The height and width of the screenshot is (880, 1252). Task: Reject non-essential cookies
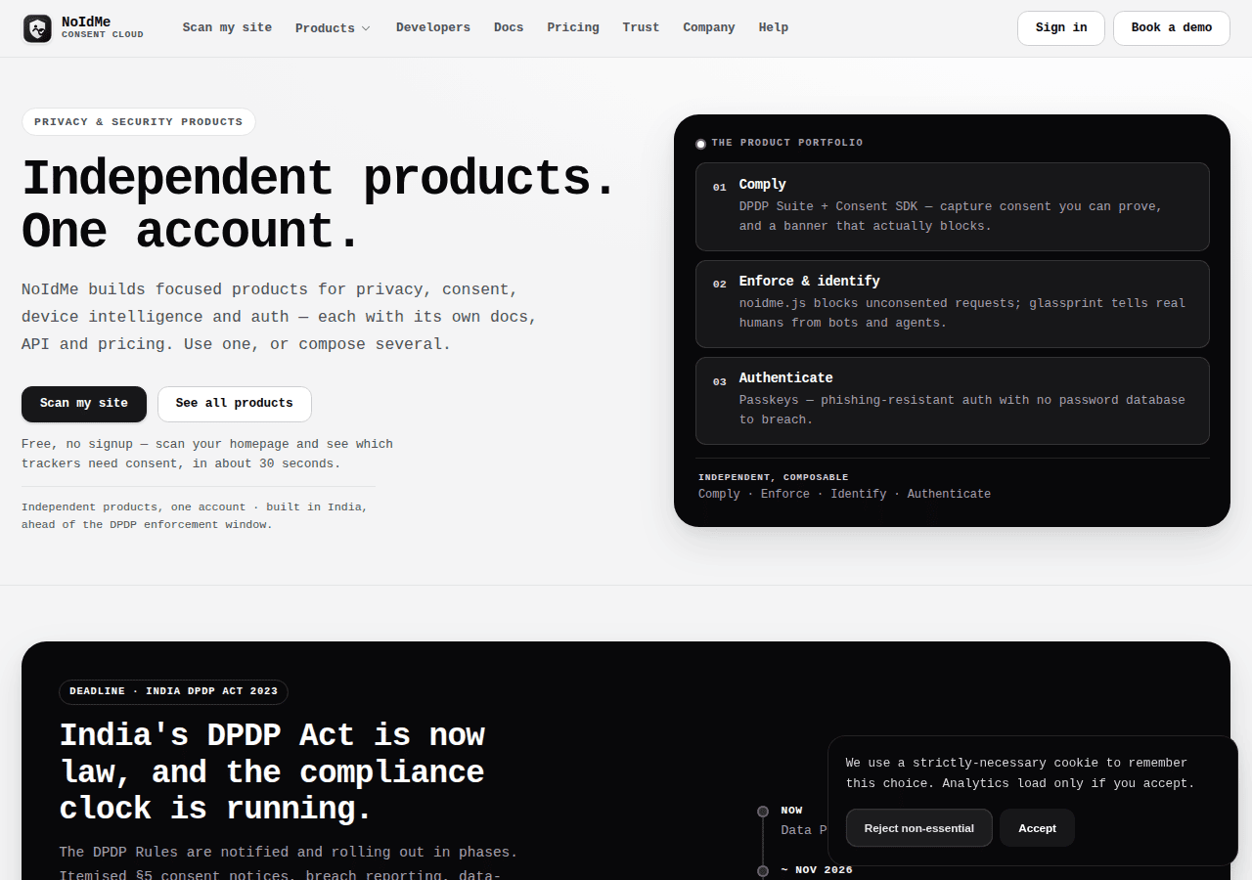tap(919, 828)
